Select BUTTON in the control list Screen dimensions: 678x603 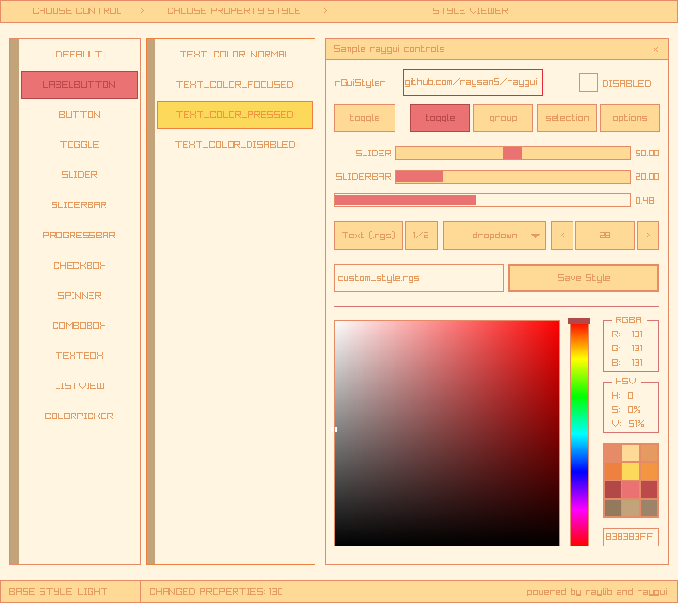point(79,115)
